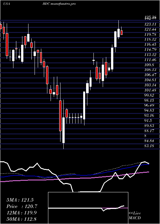The image size is (160, 224).
Task: Click the 'BDC munafasutra.pro' chart title
Action: pos(59,4)
